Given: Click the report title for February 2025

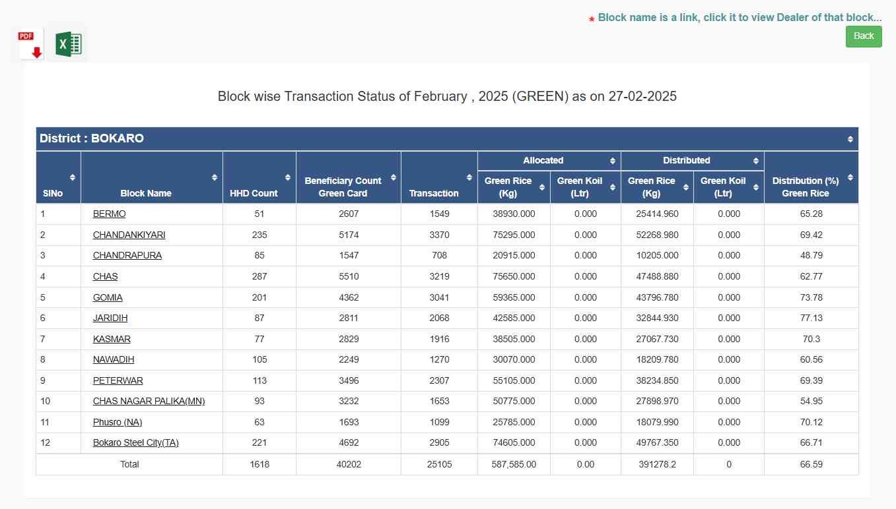Looking at the screenshot, I should 447,96.
